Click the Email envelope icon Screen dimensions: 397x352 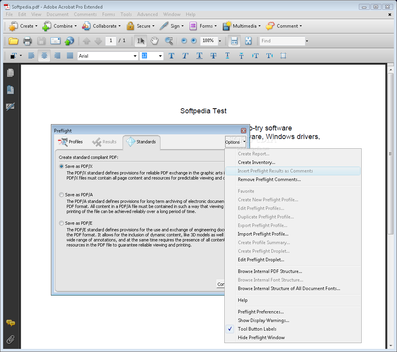pos(55,41)
